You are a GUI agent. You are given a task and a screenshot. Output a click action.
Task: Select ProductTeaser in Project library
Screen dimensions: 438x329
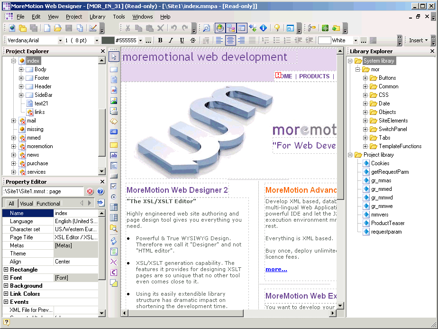coord(388,223)
